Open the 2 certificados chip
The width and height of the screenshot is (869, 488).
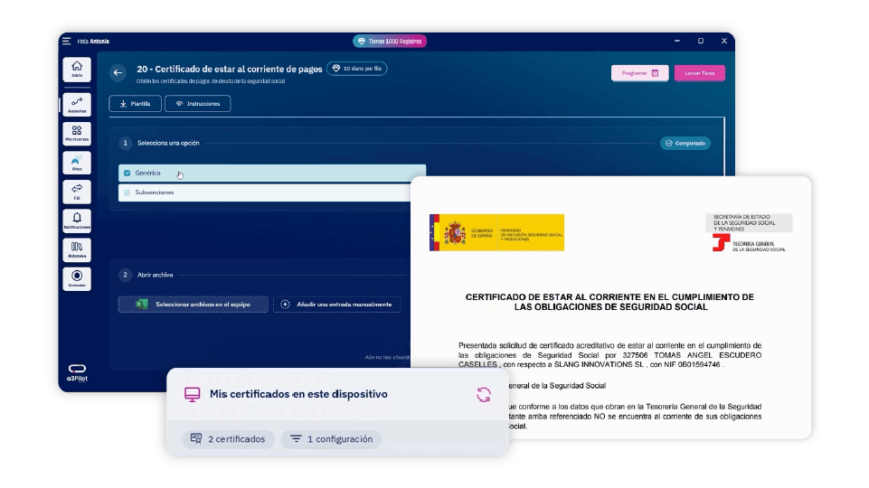pyautogui.click(x=228, y=439)
